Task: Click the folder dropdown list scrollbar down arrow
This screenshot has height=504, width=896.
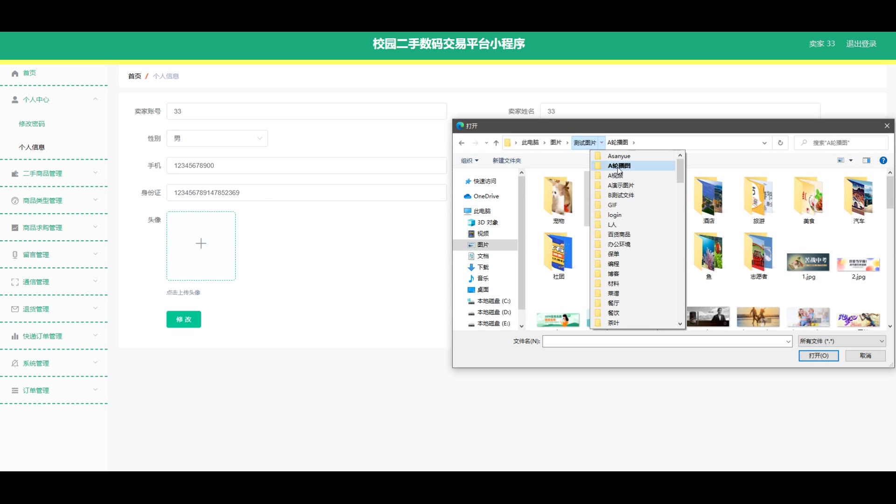Action: point(680,324)
